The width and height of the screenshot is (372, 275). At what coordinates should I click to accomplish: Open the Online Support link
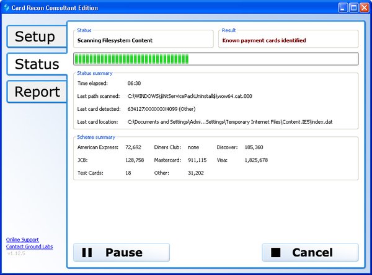click(x=22, y=240)
